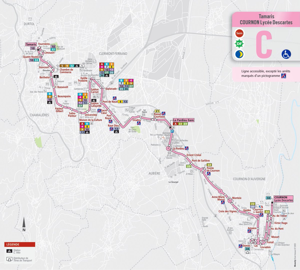The image size is (300, 270).
Task: Click the La Pardieu Gare stop label
Action: [x=183, y=120]
